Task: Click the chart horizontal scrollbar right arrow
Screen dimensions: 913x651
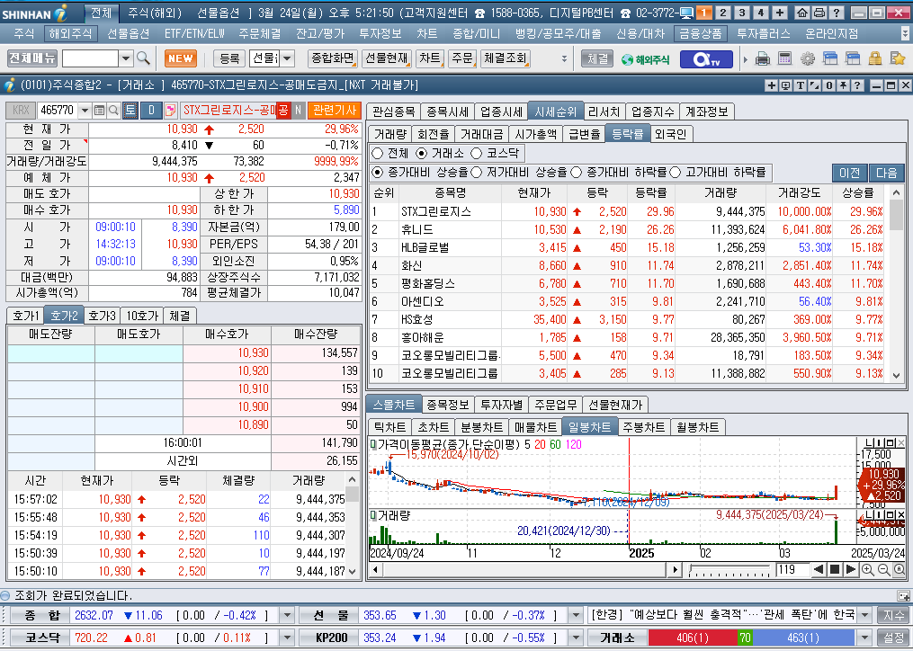Action: pos(676,569)
